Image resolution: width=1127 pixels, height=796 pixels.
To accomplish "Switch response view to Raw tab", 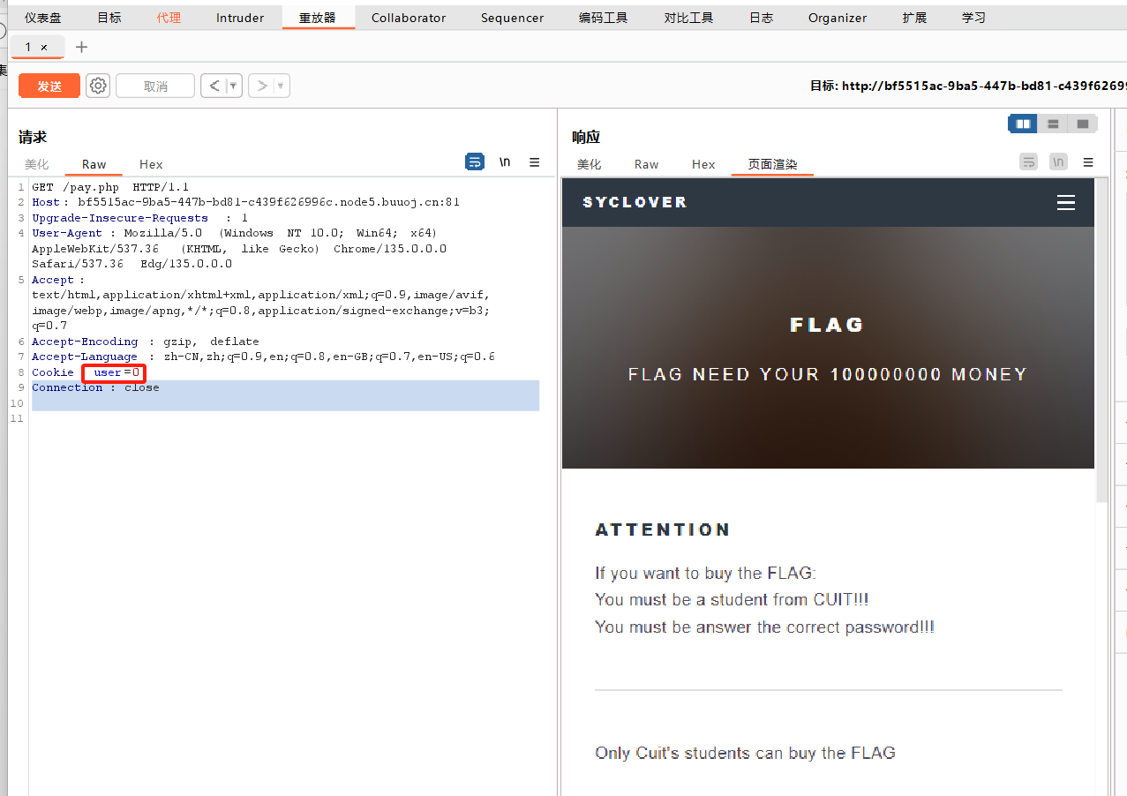I will pos(646,164).
